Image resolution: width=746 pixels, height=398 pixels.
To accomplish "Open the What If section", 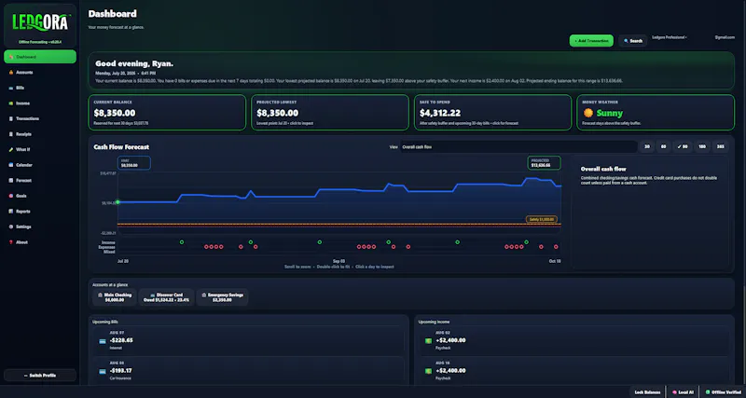I will coord(40,149).
